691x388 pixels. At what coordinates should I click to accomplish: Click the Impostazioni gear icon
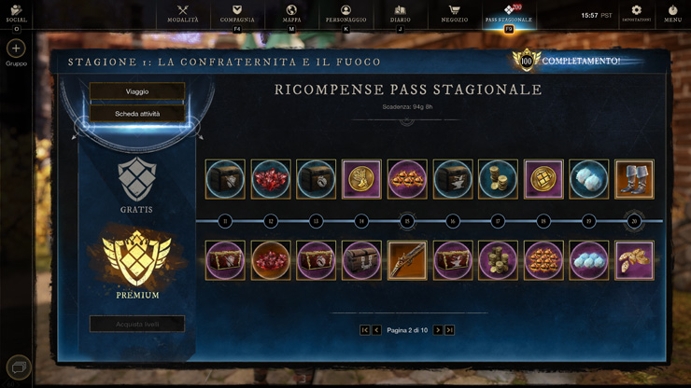pos(636,9)
